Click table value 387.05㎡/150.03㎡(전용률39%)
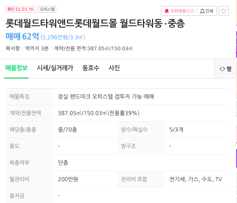 (x=99, y=113)
